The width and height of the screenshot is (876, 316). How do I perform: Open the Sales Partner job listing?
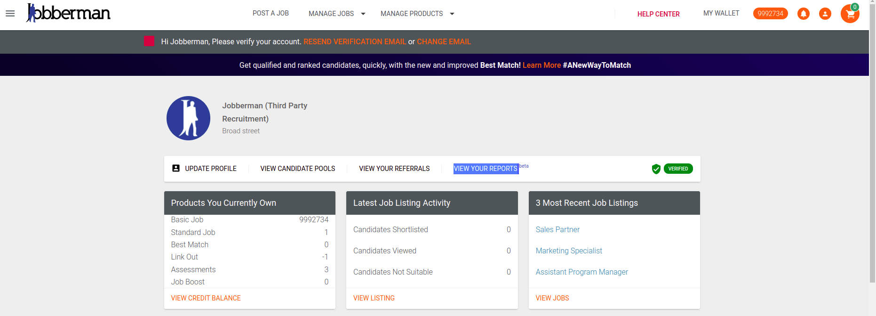[x=557, y=229]
